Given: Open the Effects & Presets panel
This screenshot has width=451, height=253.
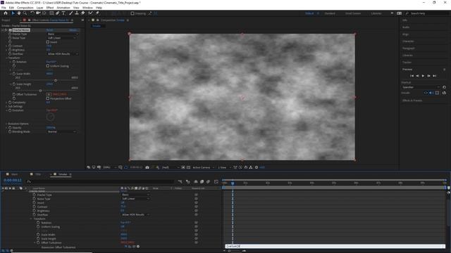Looking at the screenshot, I should pos(412,100).
